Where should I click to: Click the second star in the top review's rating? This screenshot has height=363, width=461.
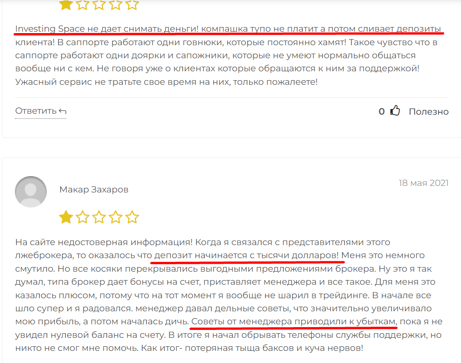(x=82, y=4)
